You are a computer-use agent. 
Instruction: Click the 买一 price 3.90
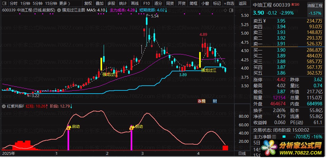[x=281, y=50]
